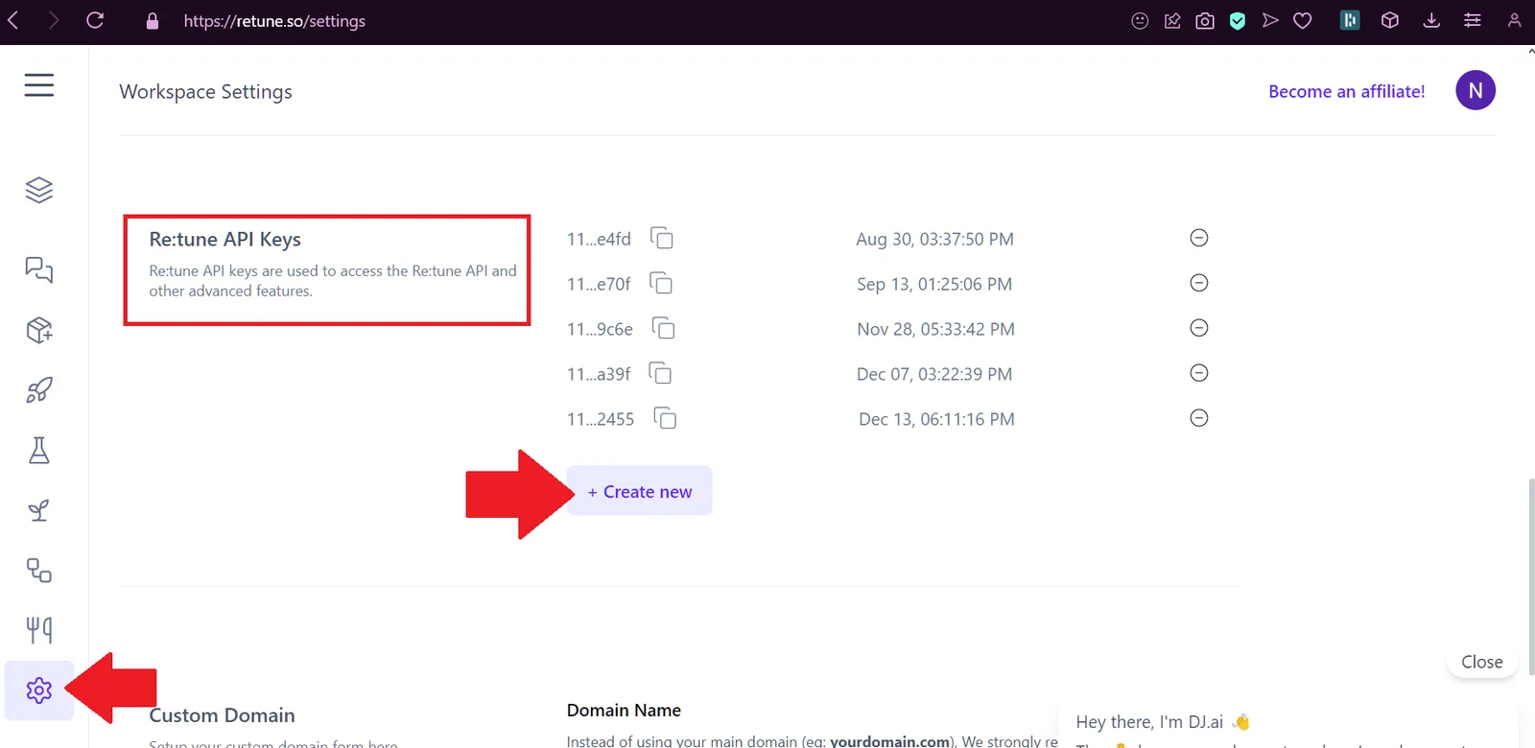Open the rocket sidebar icon
This screenshot has height=748, width=1535.
(39, 390)
